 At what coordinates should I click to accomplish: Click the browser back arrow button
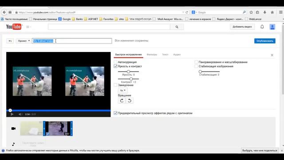(x=4, y=12)
